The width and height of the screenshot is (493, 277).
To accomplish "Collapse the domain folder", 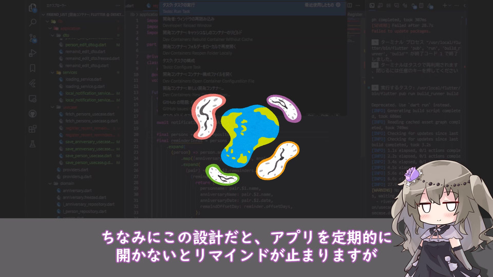I will pos(50,184).
